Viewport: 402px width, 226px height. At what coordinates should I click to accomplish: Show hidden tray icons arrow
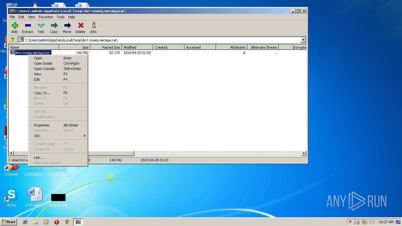[x=350, y=222]
